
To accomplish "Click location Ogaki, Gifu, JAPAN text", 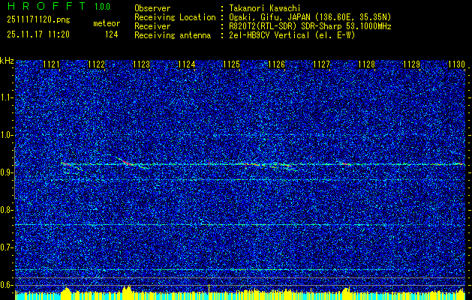I will point(310,17).
